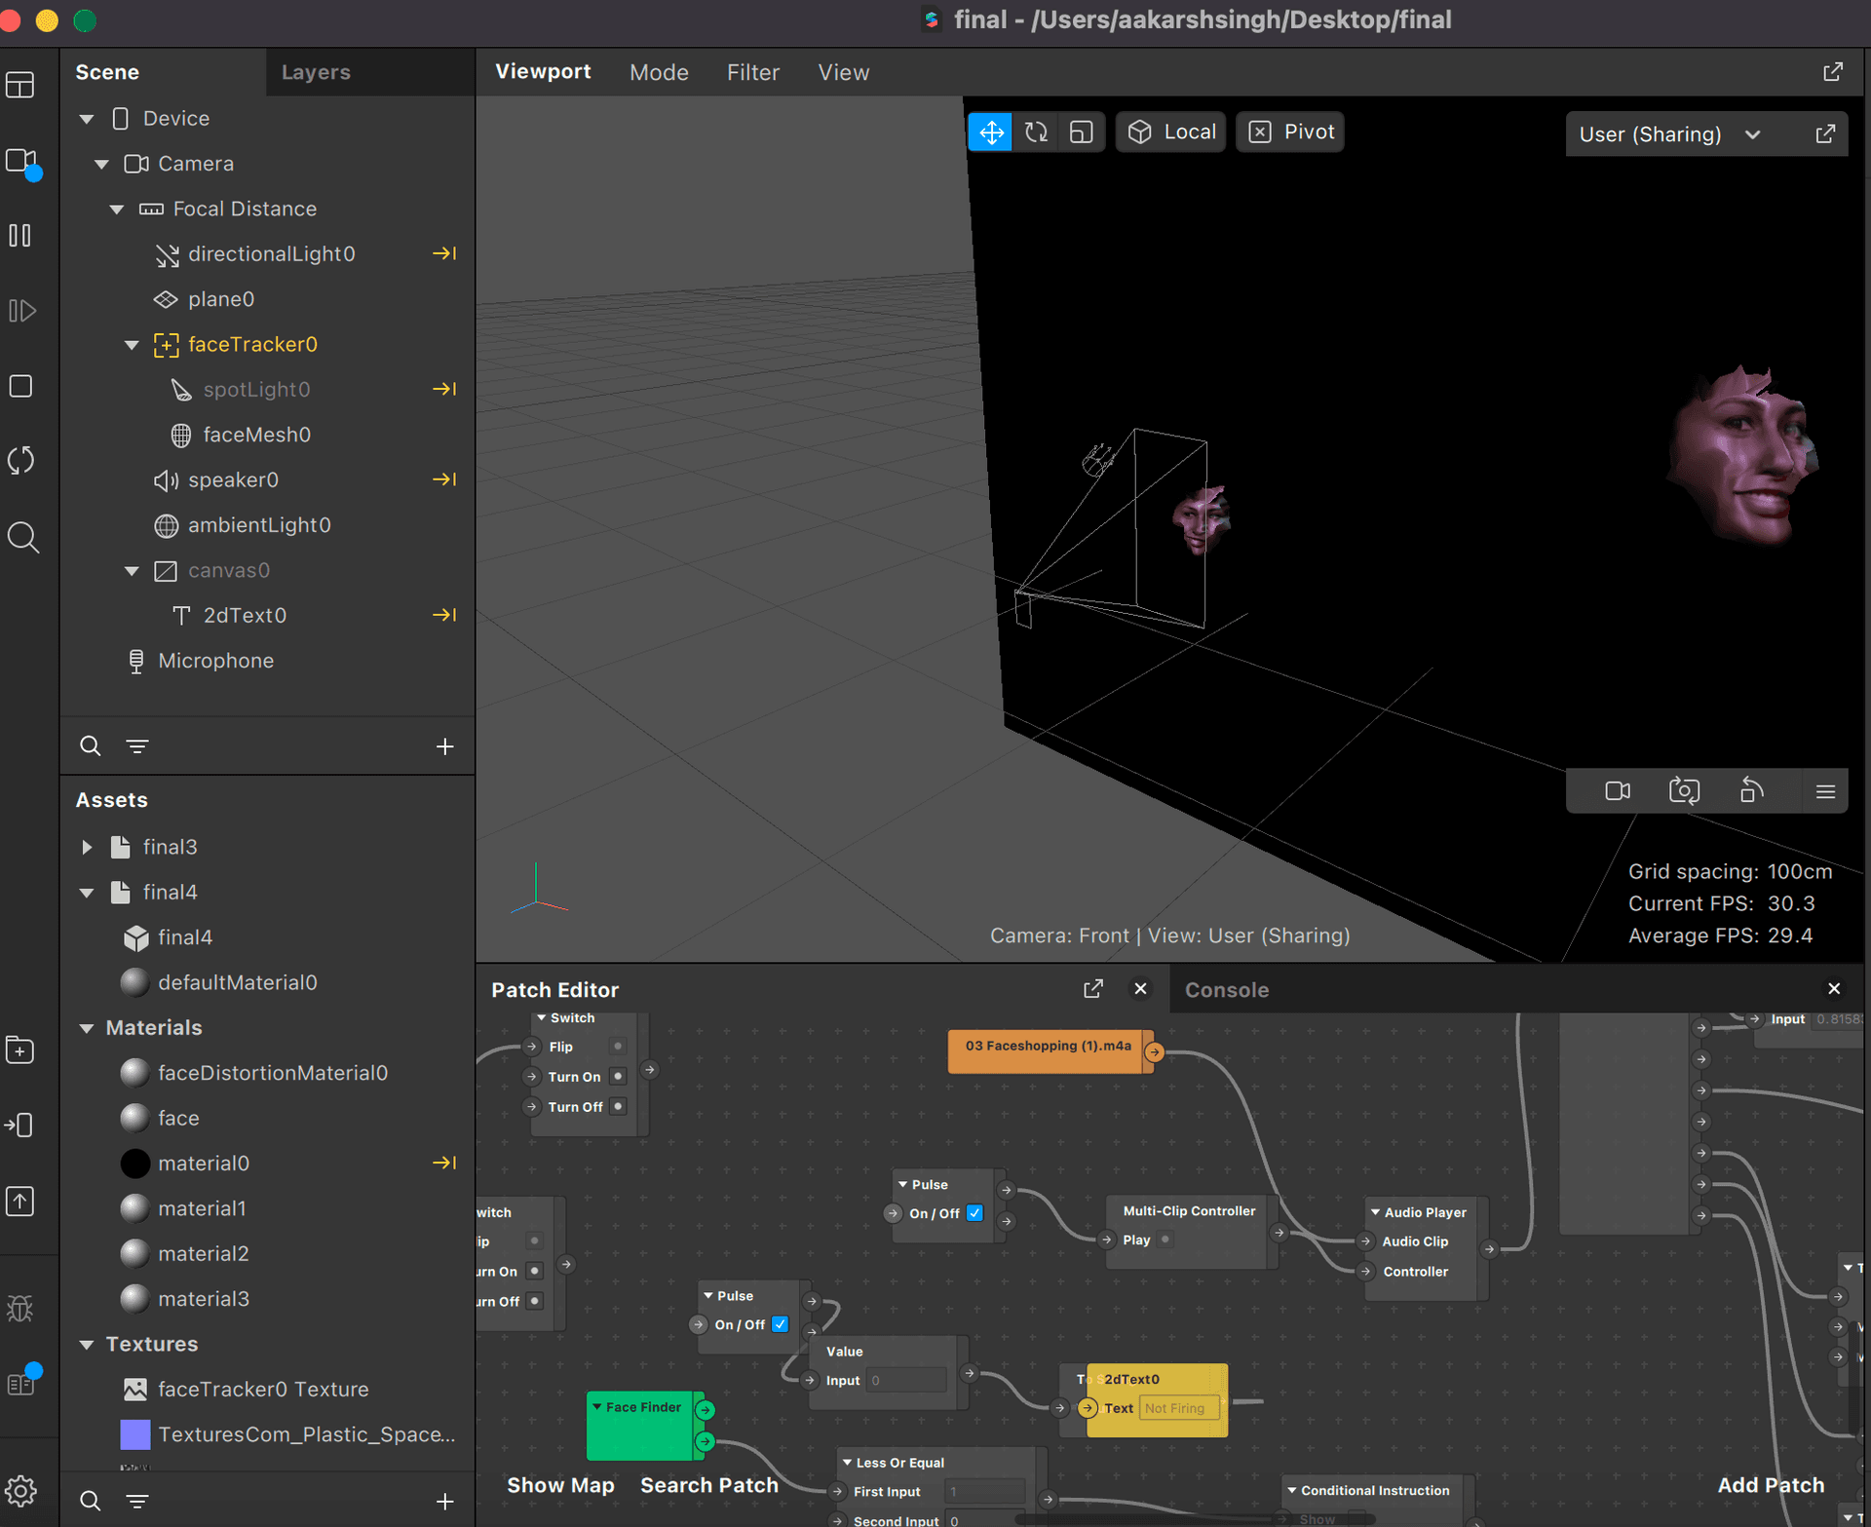
Task: Collapse the faceTracker0 node
Action: [x=132, y=345]
